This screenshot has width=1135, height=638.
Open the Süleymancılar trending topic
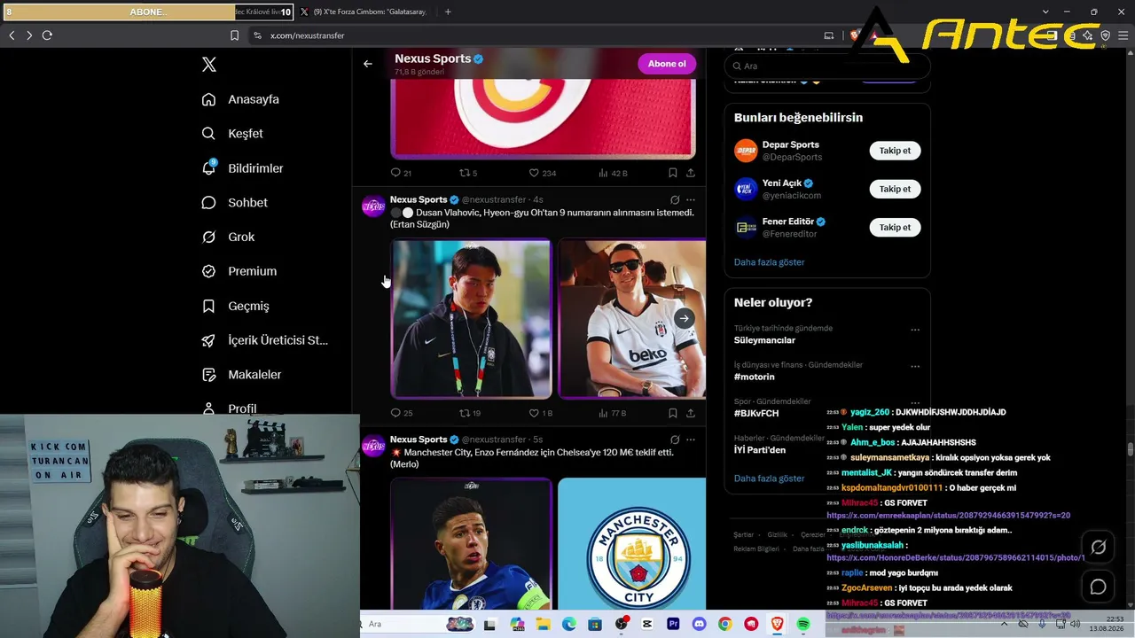764,340
